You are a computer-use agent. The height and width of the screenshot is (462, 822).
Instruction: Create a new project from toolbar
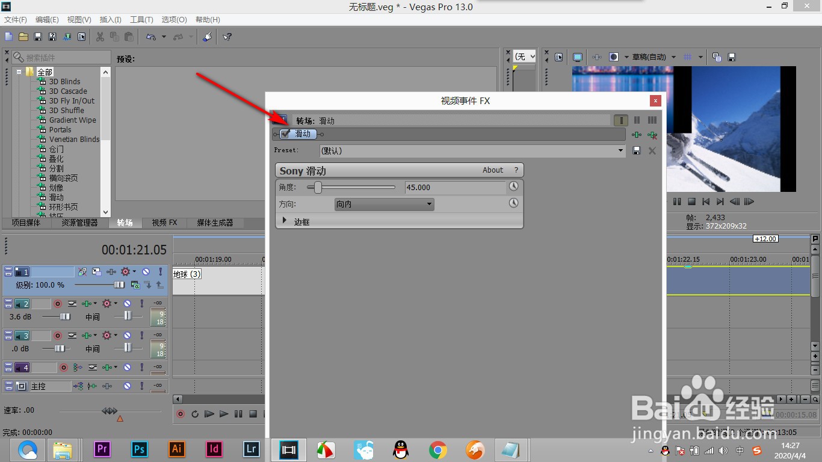click(9, 37)
